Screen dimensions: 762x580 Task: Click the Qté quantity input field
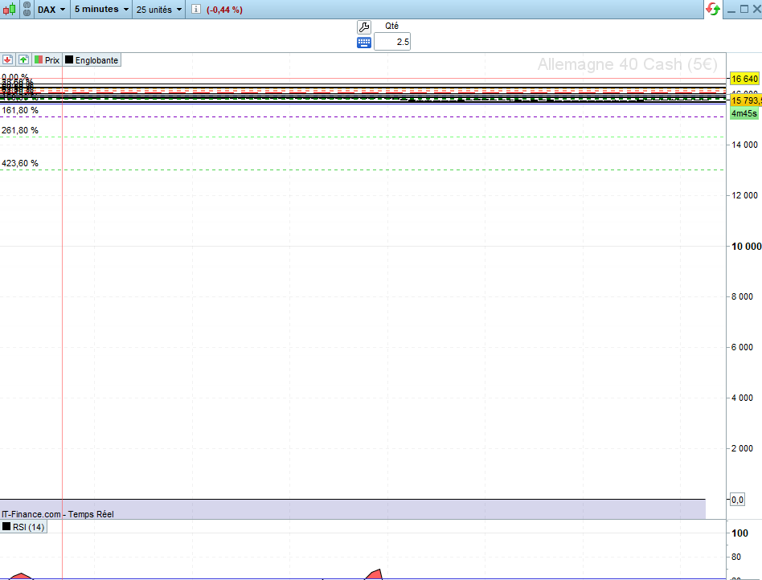click(x=392, y=42)
